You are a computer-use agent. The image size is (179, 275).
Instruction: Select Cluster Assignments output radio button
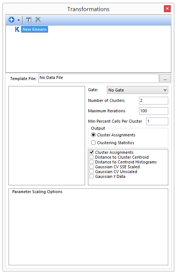point(94,135)
